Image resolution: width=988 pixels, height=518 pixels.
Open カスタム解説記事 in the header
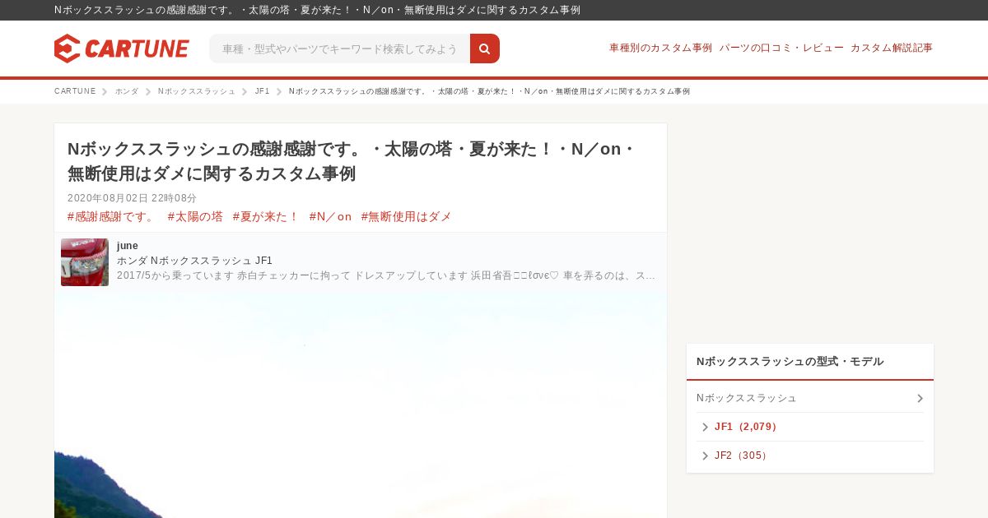(892, 48)
